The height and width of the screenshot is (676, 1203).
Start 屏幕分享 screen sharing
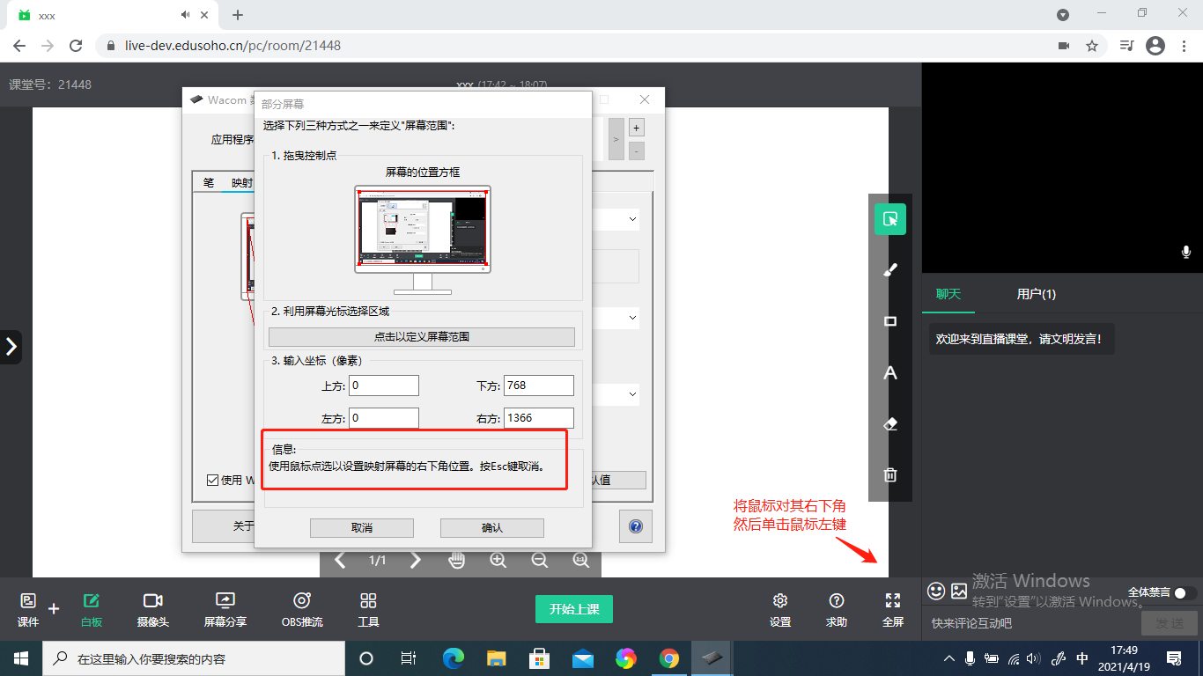click(x=225, y=609)
